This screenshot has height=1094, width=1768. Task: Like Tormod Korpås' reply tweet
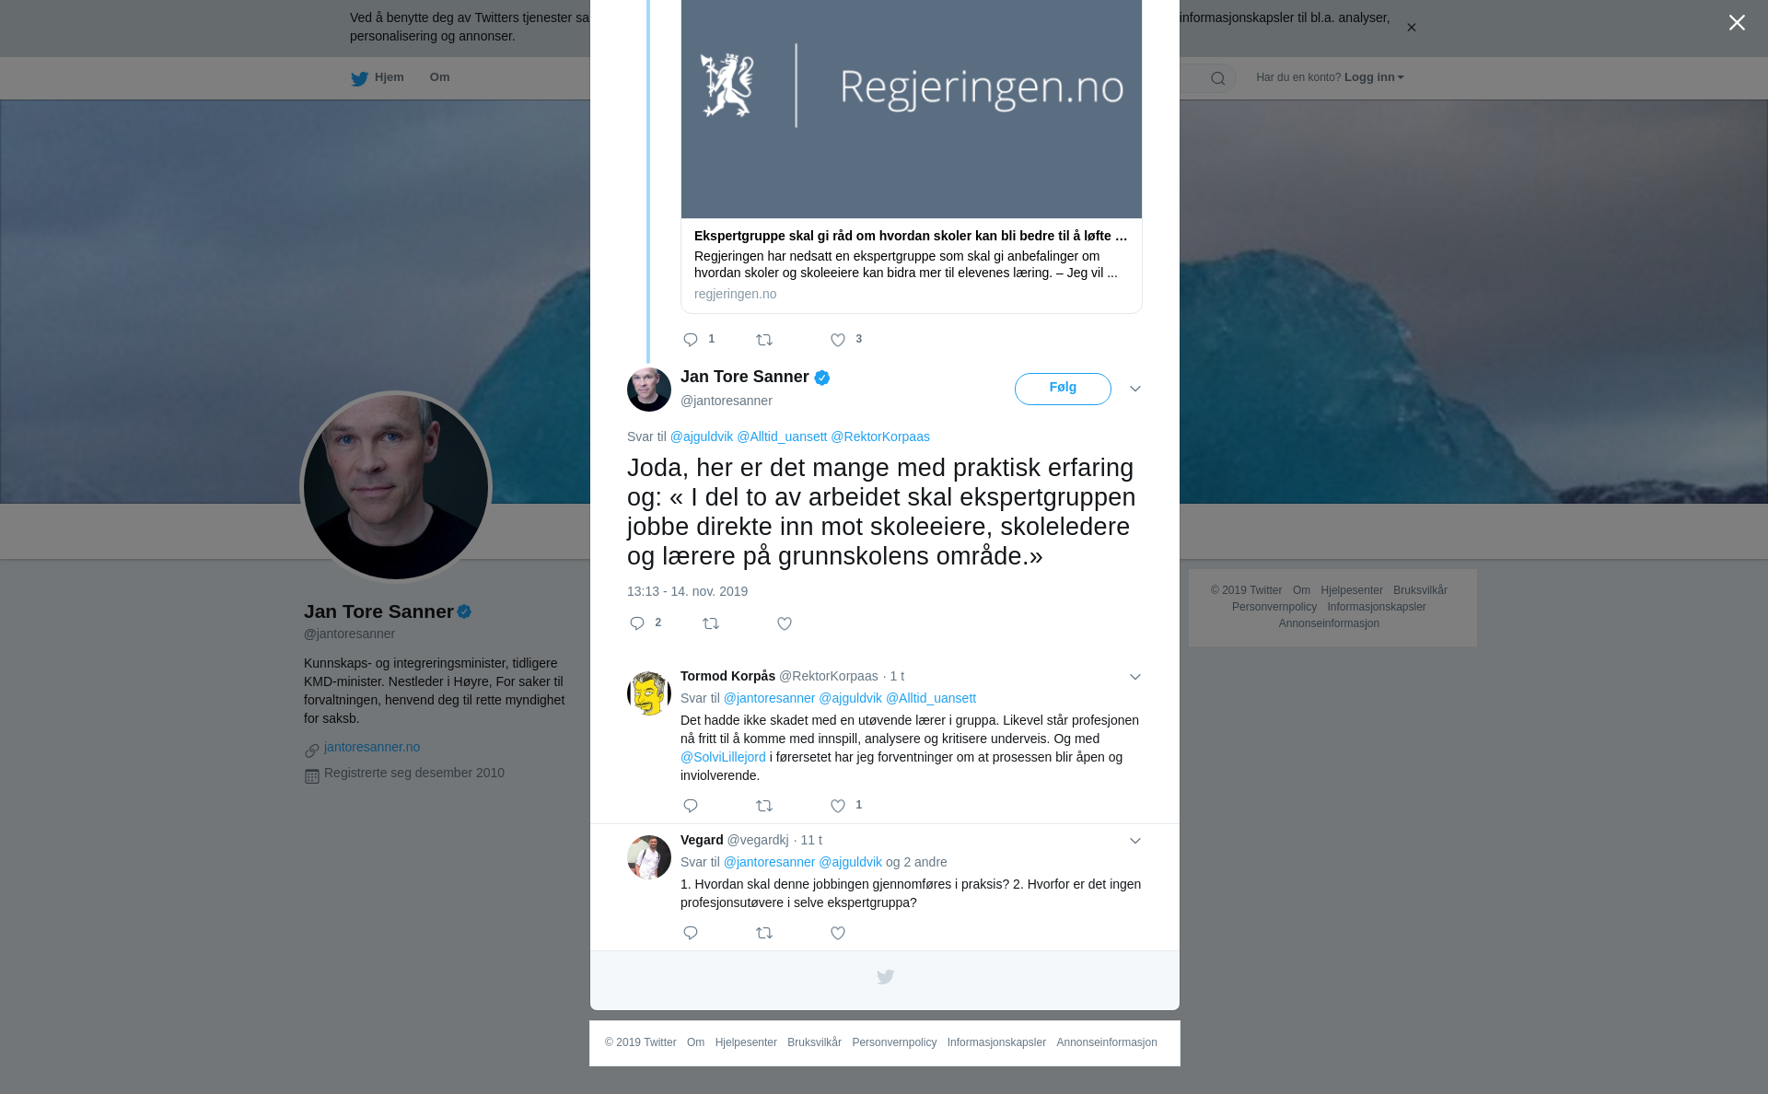click(x=838, y=807)
